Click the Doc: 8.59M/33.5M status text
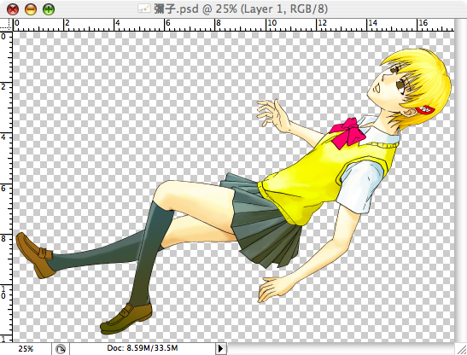The height and width of the screenshot is (355, 467). (143, 348)
